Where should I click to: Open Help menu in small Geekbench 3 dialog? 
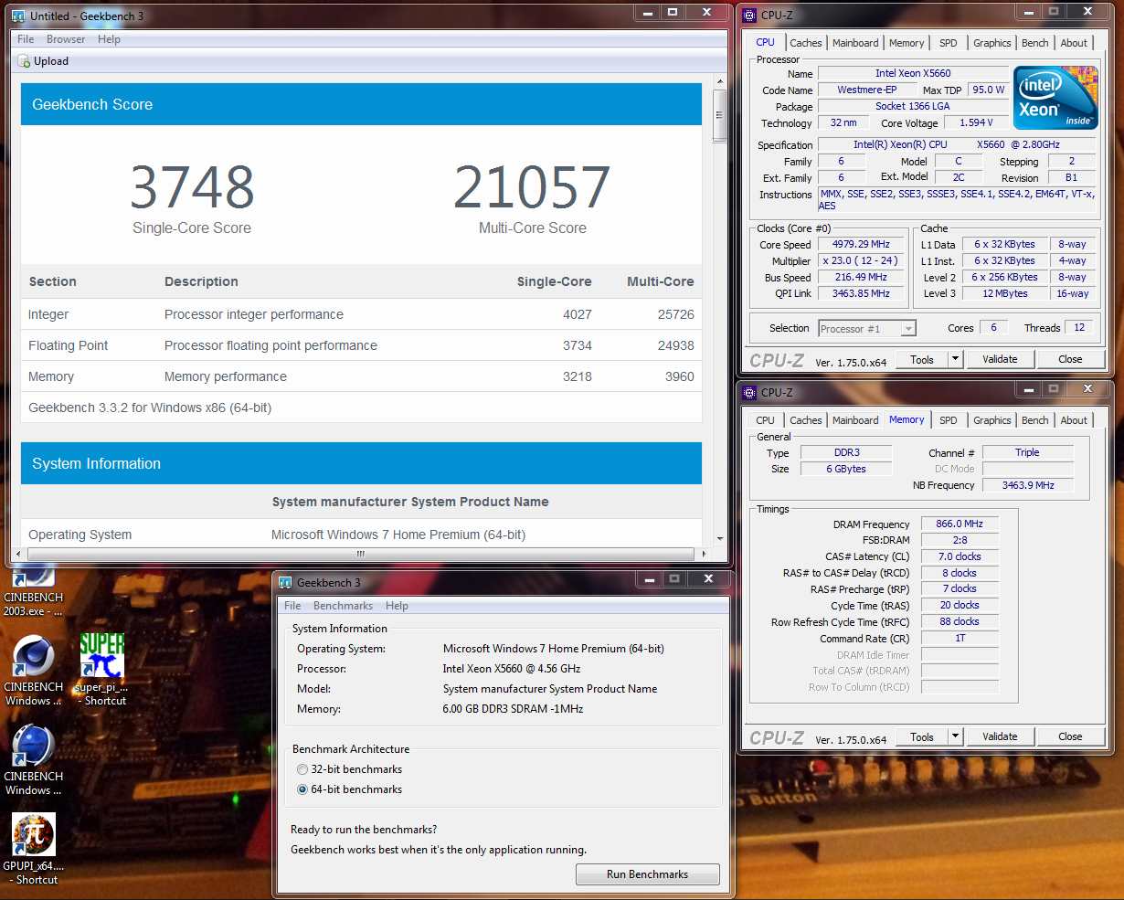397,606
